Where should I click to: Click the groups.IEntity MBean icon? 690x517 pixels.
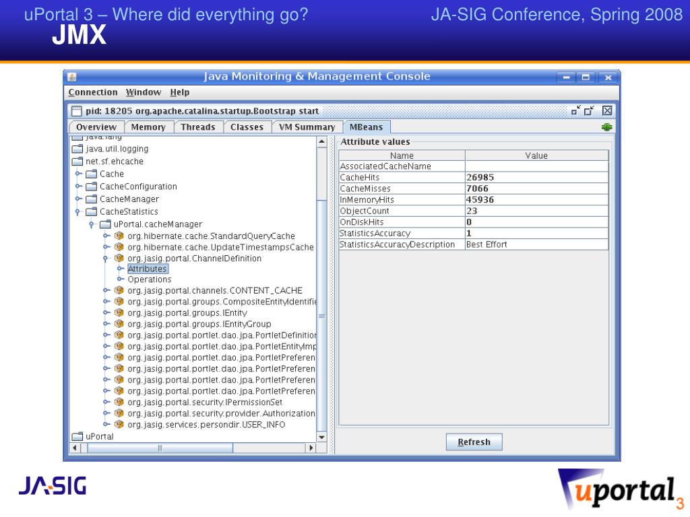tap(119, 312)
